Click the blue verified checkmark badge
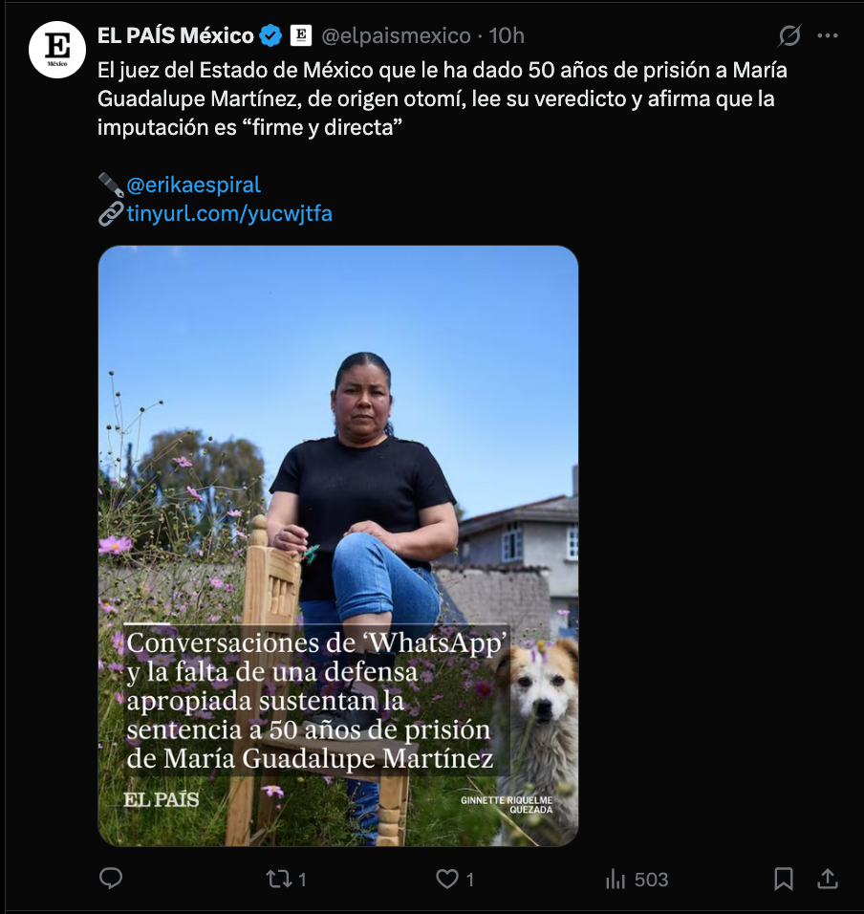This screenshot has width=864, height=914. tap(270, 36)
